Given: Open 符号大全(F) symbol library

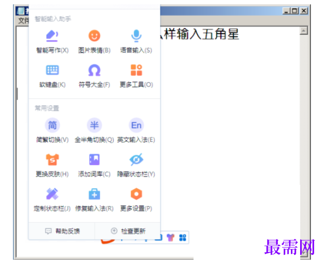Looking at the screenshot, I should 94,76.
